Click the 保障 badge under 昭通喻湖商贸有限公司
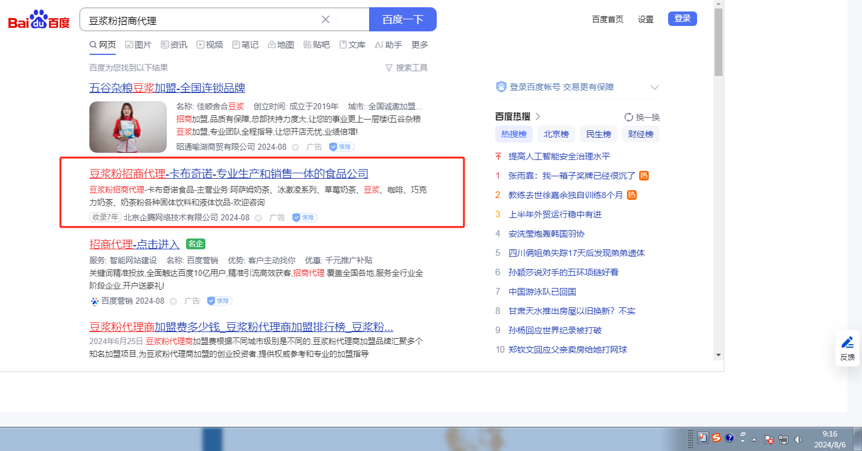Screen dimensions: 862x451 coord(342,147)
